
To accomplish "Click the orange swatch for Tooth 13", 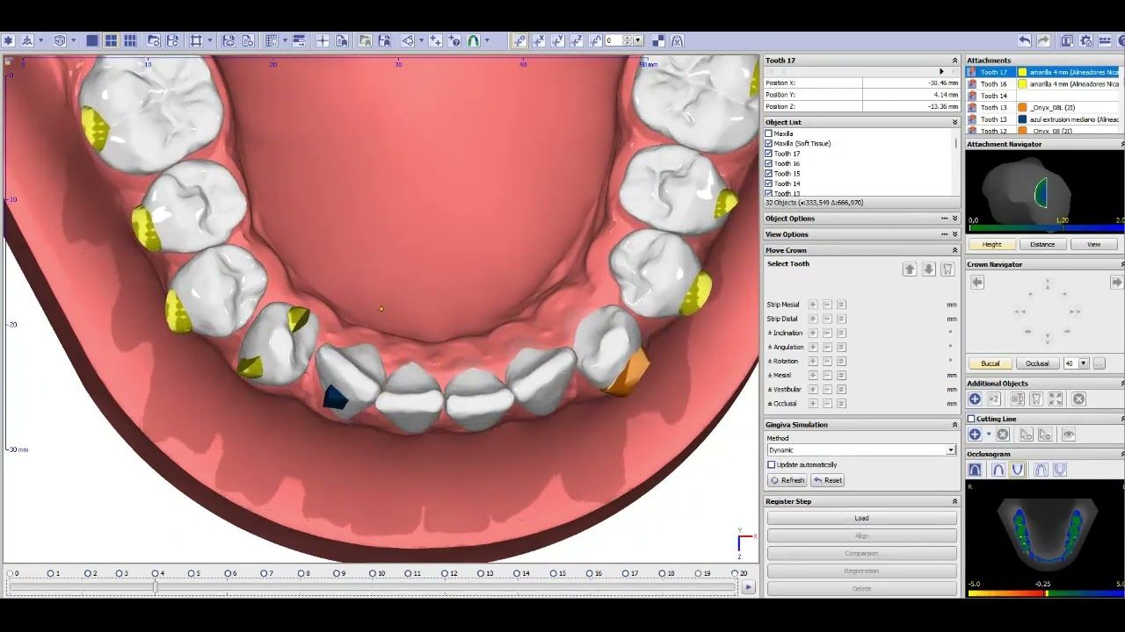I will point(1023,107).
